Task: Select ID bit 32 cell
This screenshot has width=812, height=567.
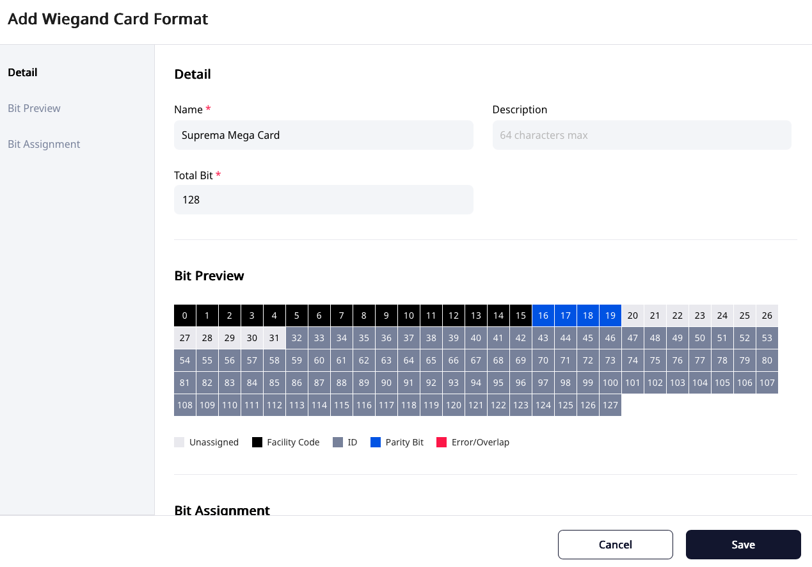Action: [297, 338]
